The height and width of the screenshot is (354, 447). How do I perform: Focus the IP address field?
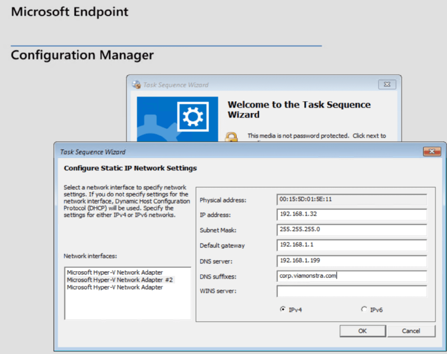(351, 214)
